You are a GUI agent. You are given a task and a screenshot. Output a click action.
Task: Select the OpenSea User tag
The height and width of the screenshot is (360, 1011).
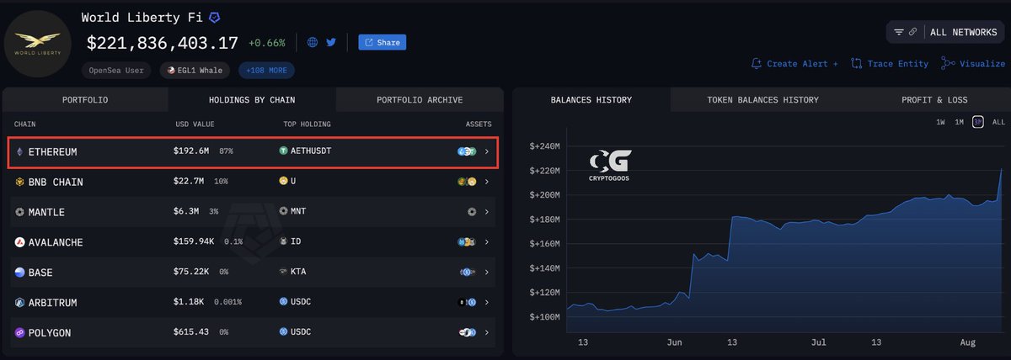(x=118, y=71)
